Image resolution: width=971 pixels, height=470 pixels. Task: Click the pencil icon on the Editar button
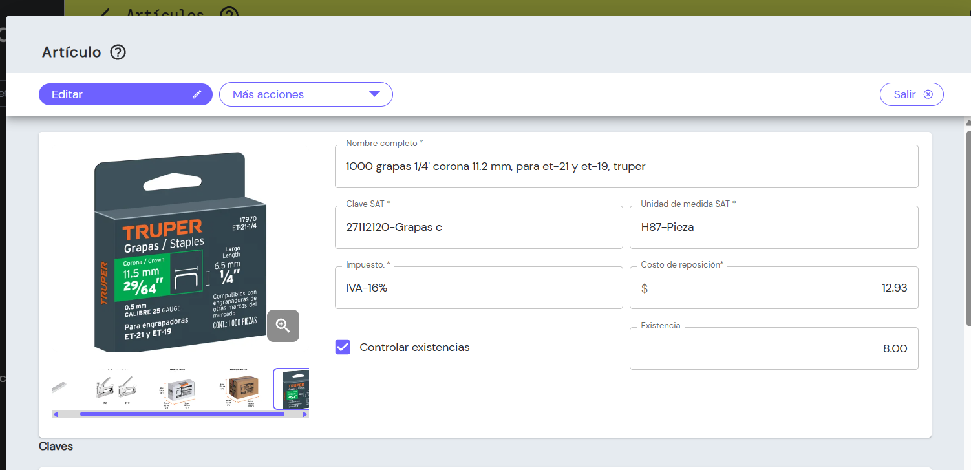click(197, 94)
